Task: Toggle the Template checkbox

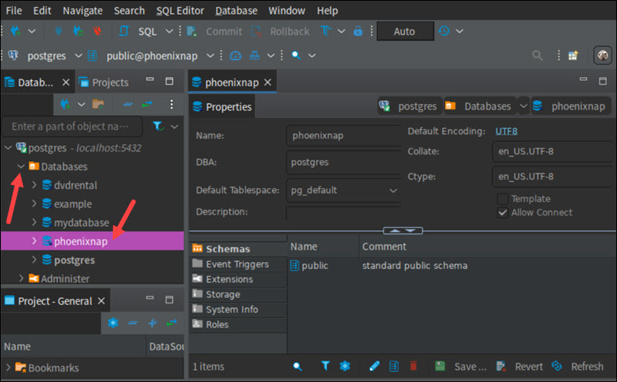Action: [503, 199]
